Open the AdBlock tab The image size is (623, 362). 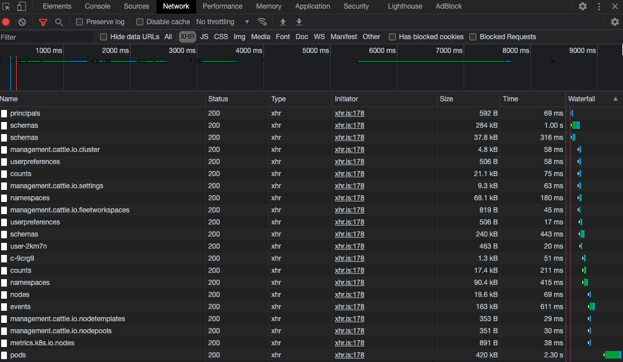(449, 6)
